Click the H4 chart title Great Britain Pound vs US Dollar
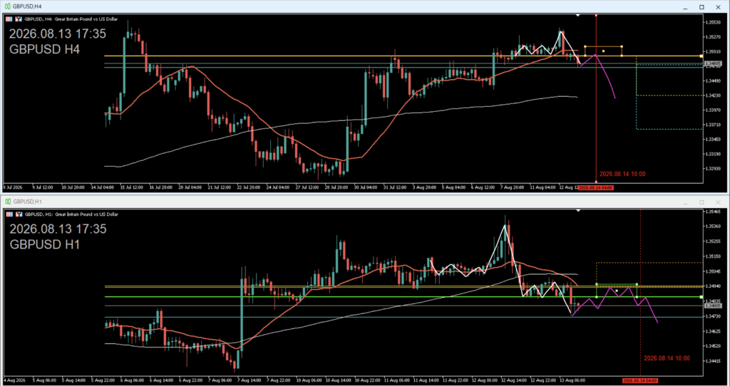Screen dimensions: 730x386 pyautogui.click(x=86, y=19)
